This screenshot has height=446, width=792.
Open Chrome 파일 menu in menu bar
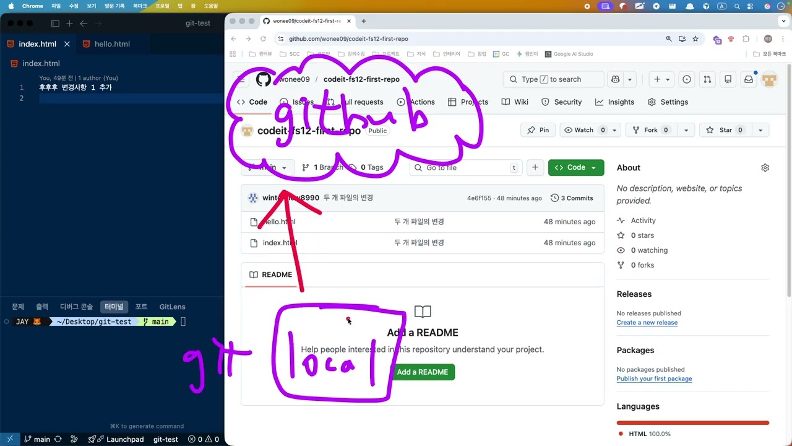point(56,6)
